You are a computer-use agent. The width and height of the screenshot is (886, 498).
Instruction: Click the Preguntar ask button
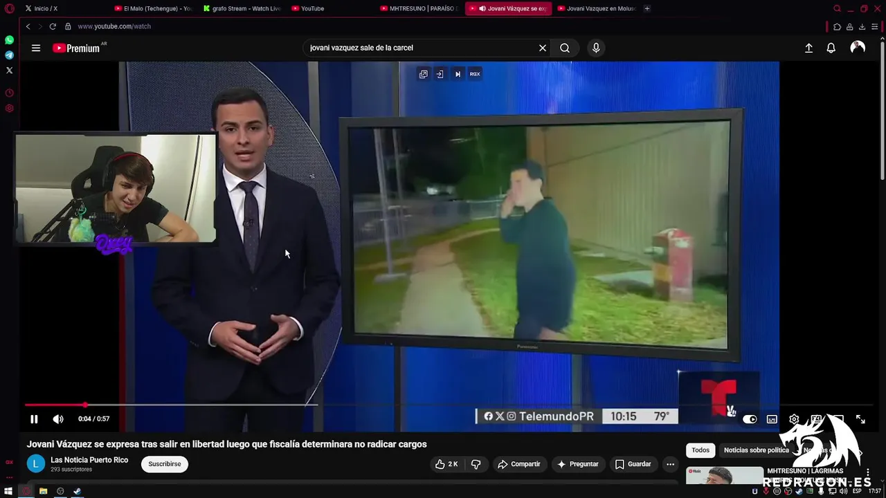578,464
